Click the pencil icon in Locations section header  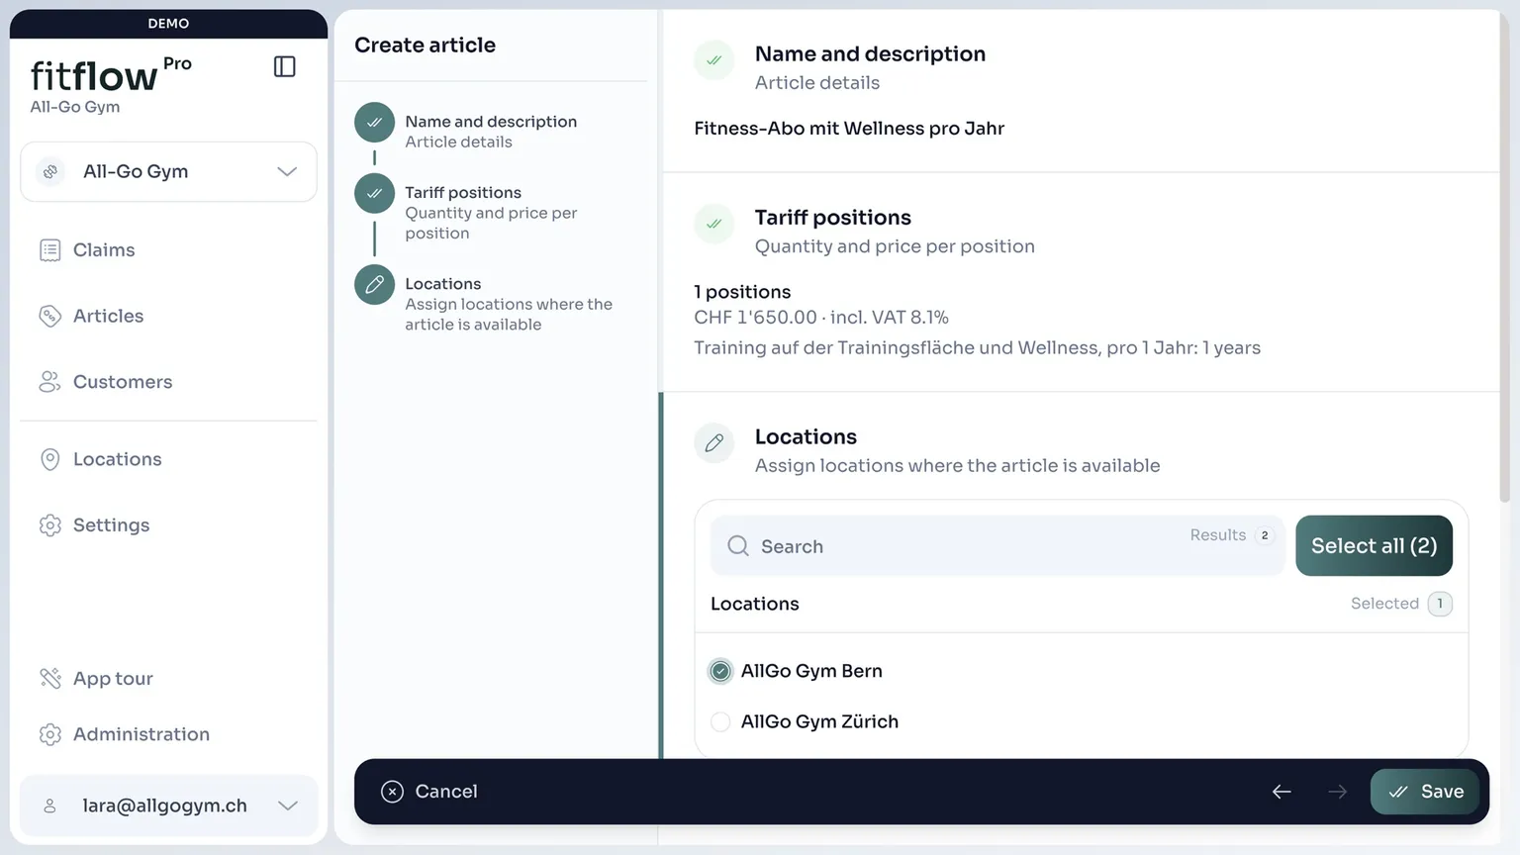click(x=714, y=443)
